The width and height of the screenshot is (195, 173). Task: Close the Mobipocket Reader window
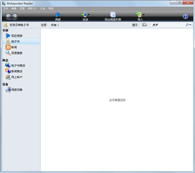188,3
